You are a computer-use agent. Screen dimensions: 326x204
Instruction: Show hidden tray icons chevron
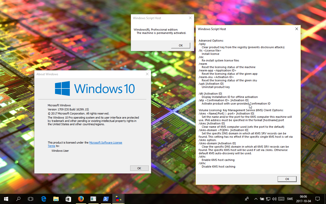pyautogui.click(x=256, y=199)
